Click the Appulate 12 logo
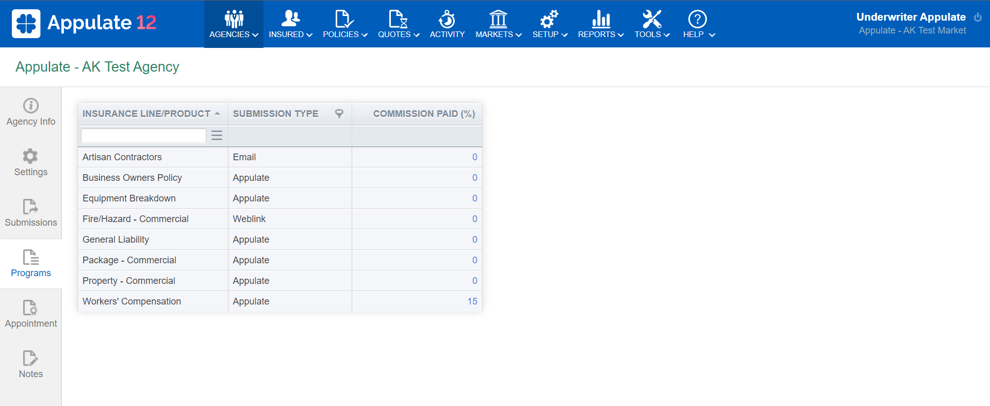 point(84,23)
